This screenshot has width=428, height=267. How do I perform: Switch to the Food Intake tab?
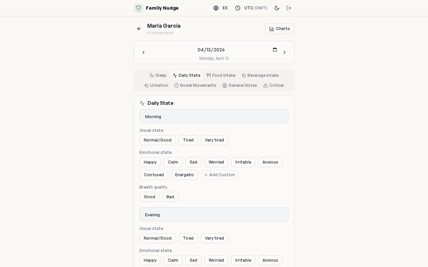click(221, 75)
